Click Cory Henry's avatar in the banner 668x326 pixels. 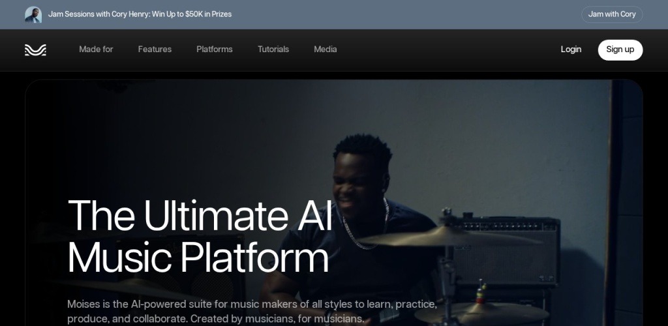click(x=33, y=14)
